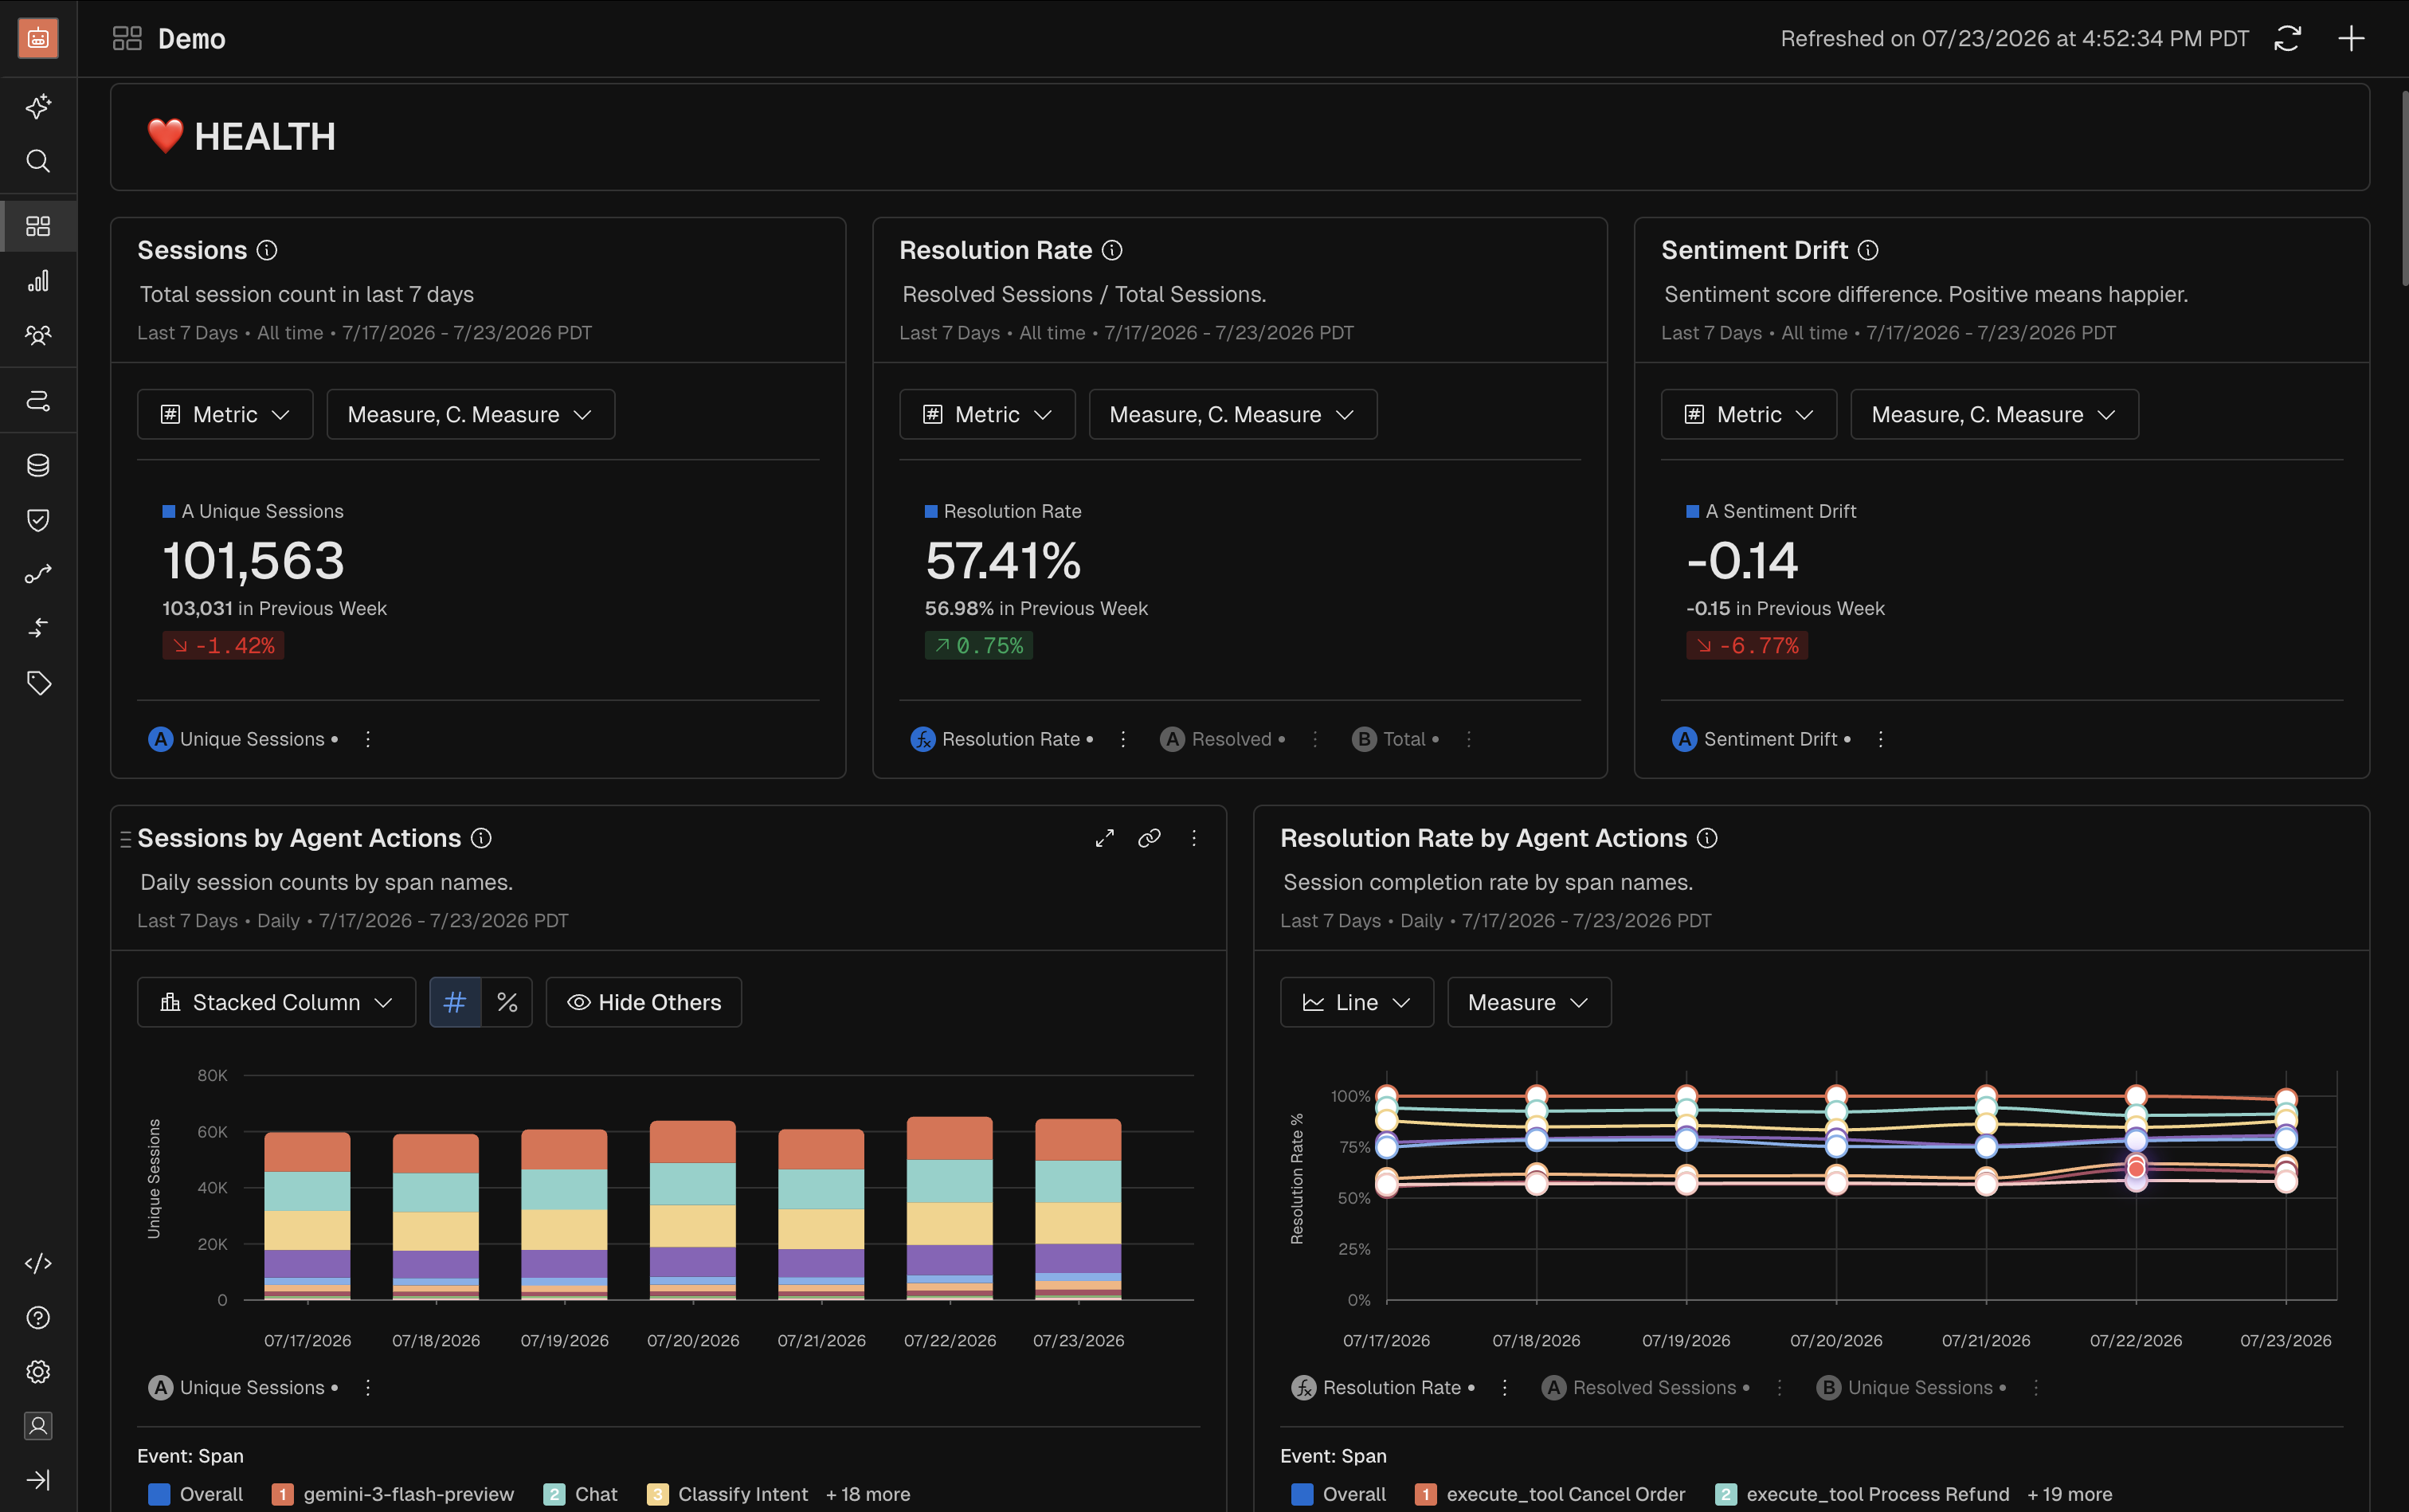This screenshot has height=1512, width=2409.
Task: Open Metric dropdown in Sessions card
Action: pos(225,414)
